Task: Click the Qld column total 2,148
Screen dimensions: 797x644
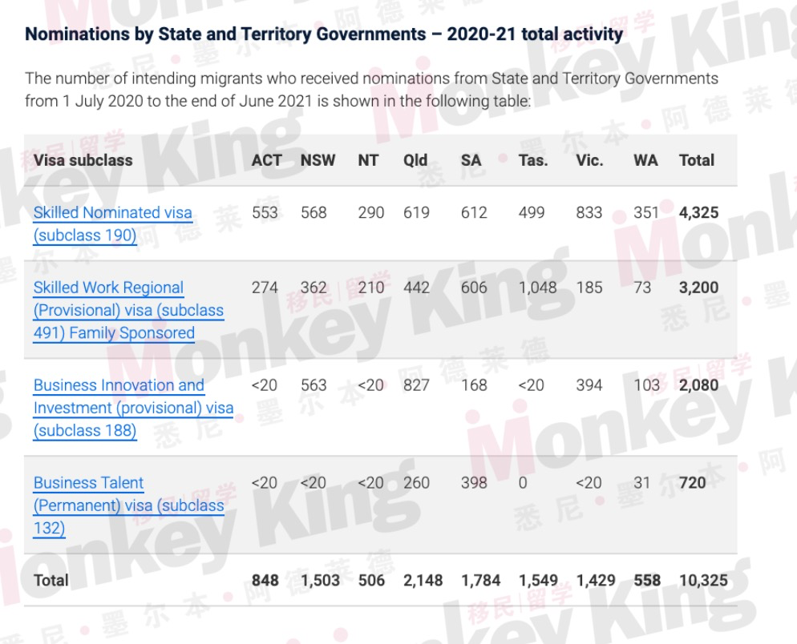Action: [423, 580]
